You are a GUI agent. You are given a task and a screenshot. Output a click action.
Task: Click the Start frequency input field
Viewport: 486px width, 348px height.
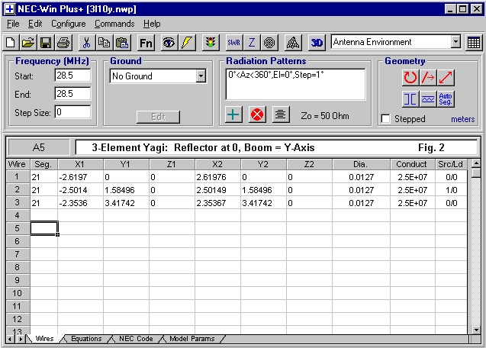click(72, 76)
